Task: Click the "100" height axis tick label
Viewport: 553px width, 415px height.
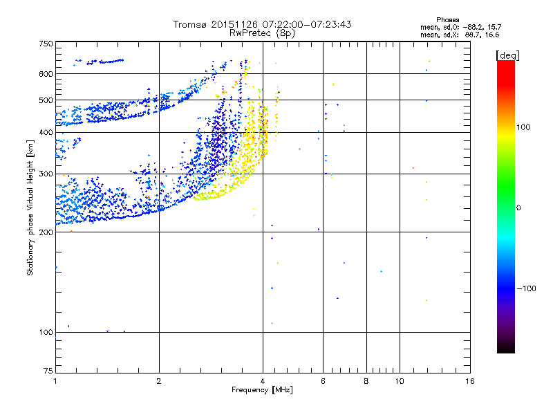Action: 46,333
